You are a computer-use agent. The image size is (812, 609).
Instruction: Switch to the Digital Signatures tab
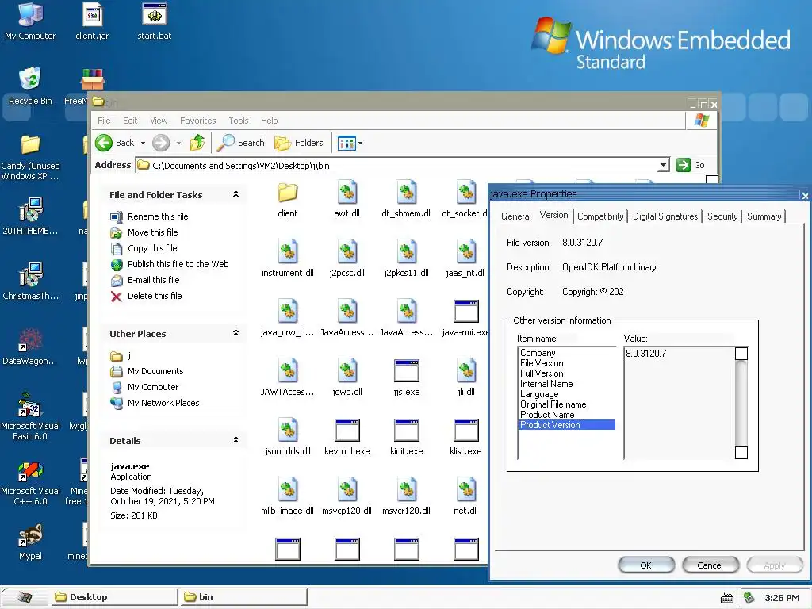click(x=665, y=216)
